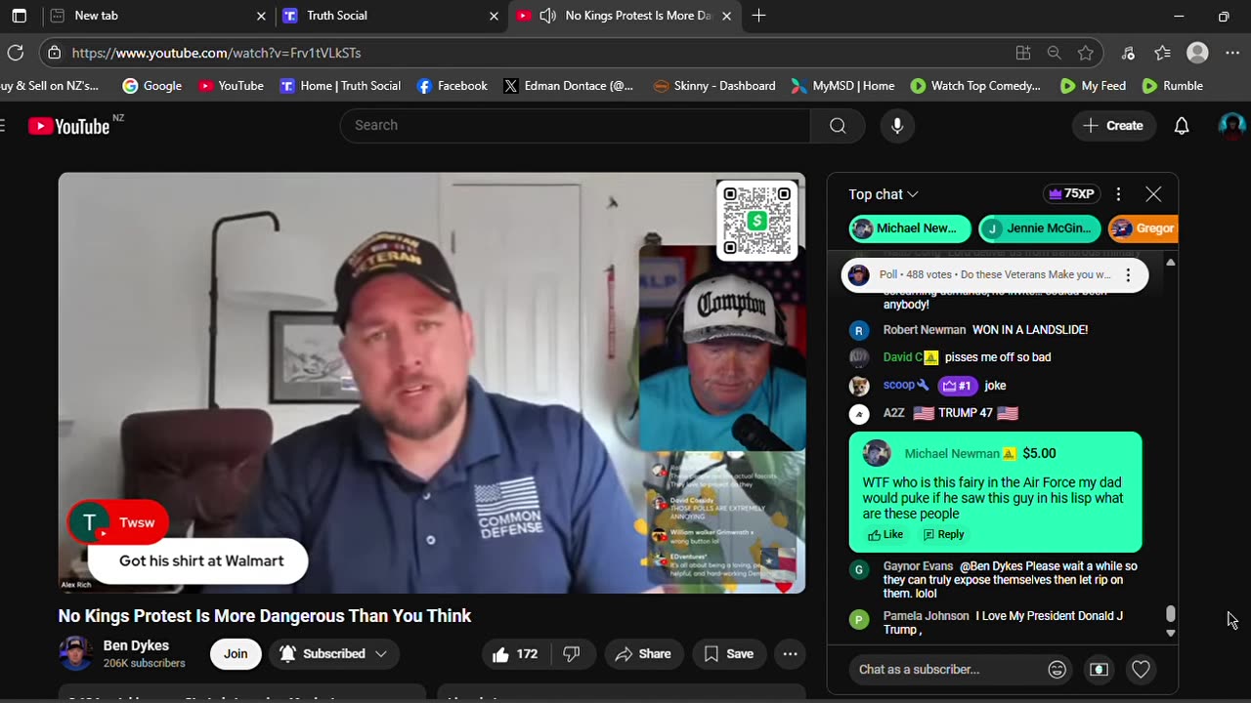Open the browser split screen icon

click(1023, 53)
